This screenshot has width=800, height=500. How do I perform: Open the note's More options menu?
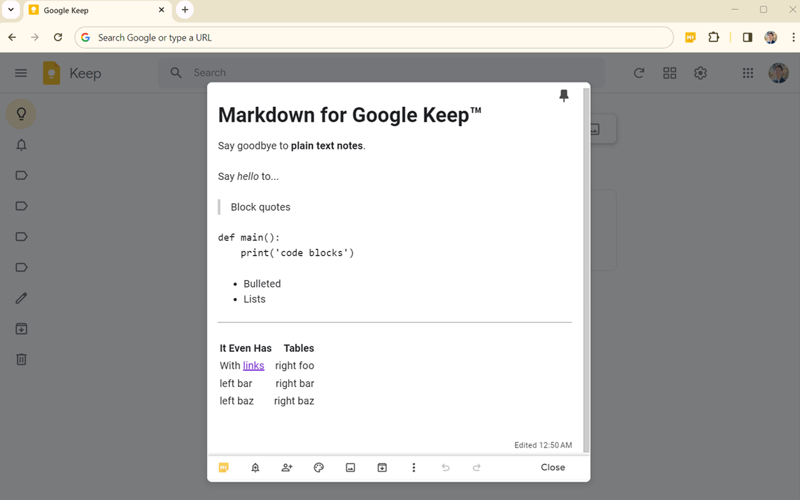point(414,467)
